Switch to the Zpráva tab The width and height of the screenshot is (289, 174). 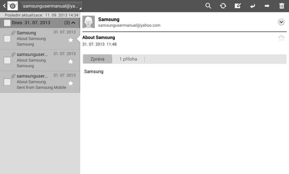[97, 59]
